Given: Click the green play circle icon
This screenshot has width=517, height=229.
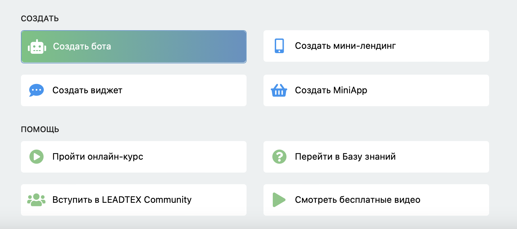Looking at the screenshot, I should tap(37, 157).
